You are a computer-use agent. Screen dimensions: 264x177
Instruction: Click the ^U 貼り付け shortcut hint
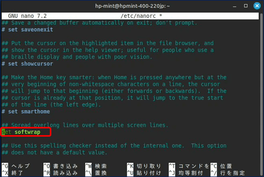coord(144,173)
